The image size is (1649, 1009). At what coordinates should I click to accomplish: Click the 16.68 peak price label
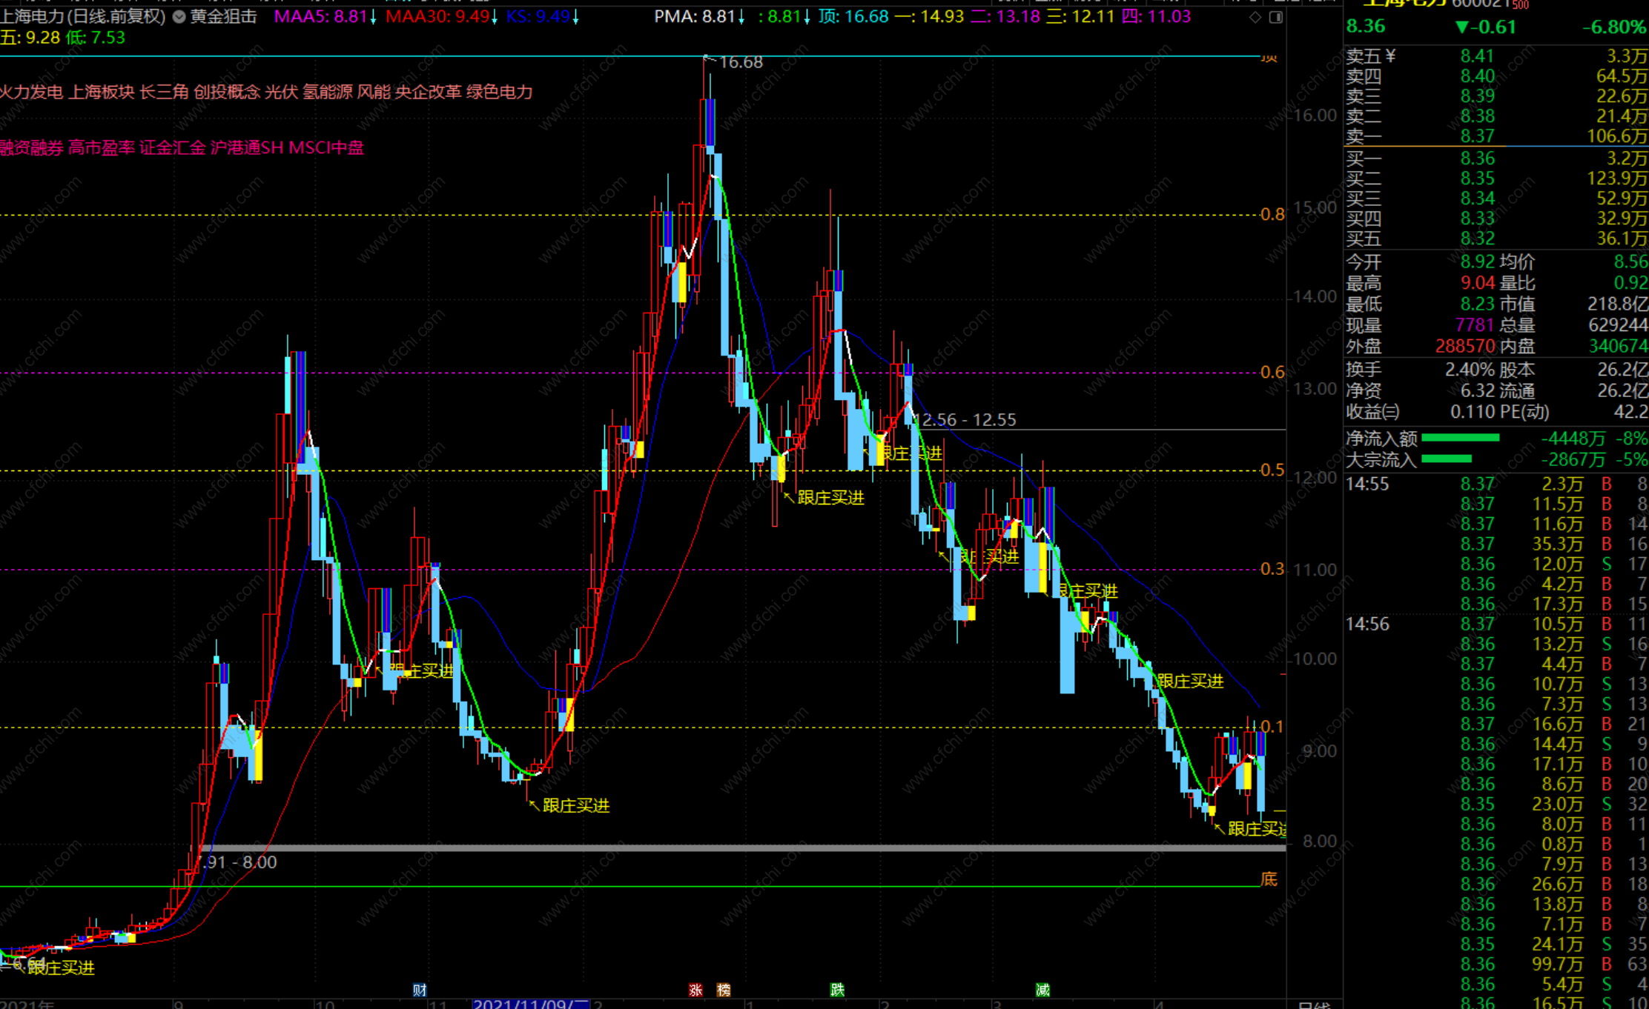click(x=741, y=62)
